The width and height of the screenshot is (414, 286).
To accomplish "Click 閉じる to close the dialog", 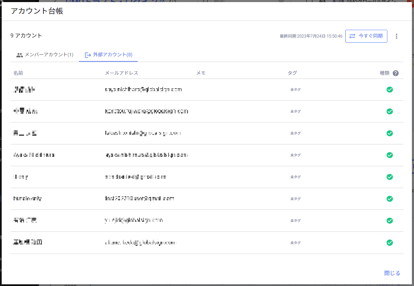I will [x=392, y=273].
